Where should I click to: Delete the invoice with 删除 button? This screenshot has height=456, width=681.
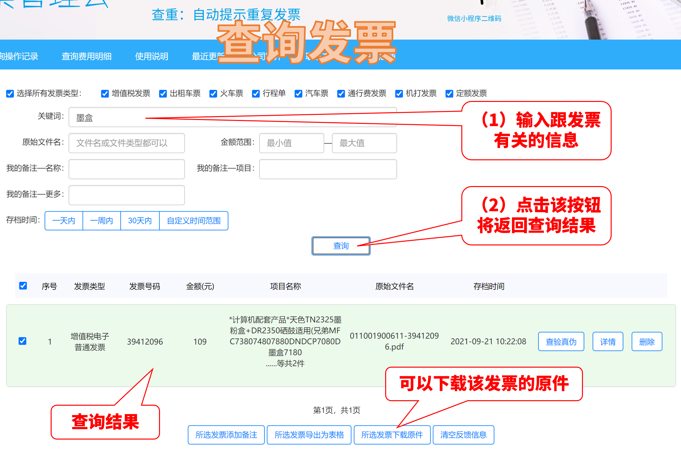coord(646,342)
